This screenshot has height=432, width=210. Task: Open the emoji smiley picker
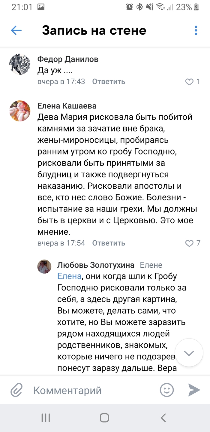[167, 390]
